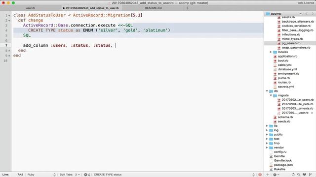This screenshot has height=177, width=316.
Task: Go back in file browser history
Action: point(307,14)
